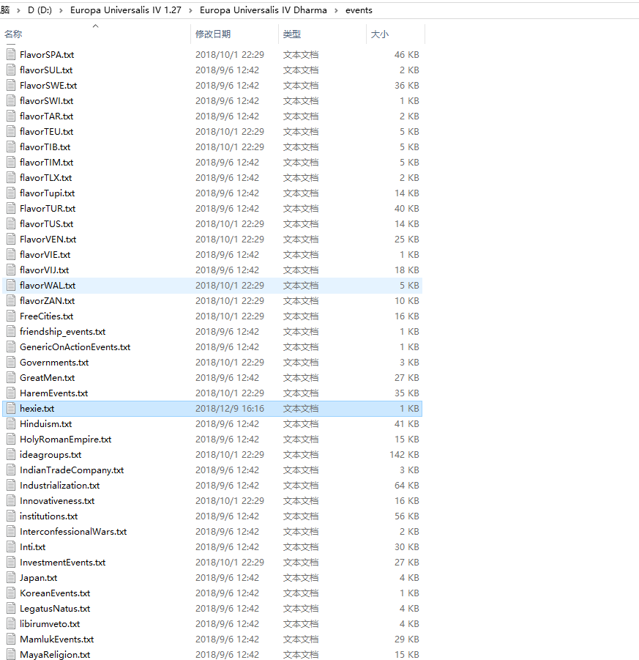Click the flavorSWI.txt file icon

11,100
